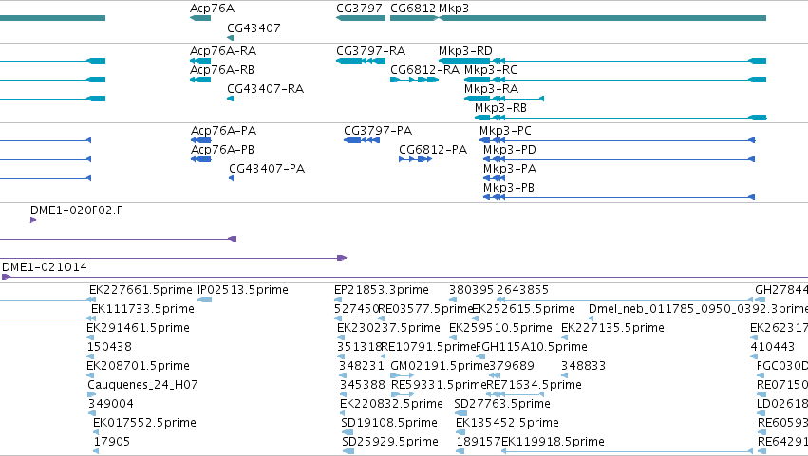
Task: Select EST EK111733.5prime label
Action: click(142, 309)
